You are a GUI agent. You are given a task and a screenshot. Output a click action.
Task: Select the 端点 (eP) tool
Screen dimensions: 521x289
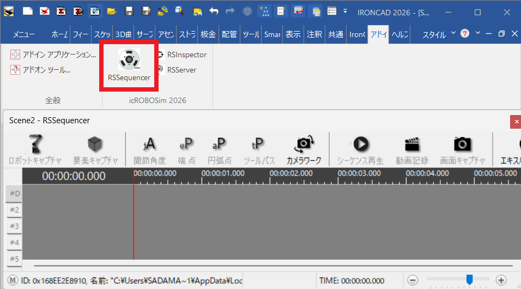click(x=186, y=150)
